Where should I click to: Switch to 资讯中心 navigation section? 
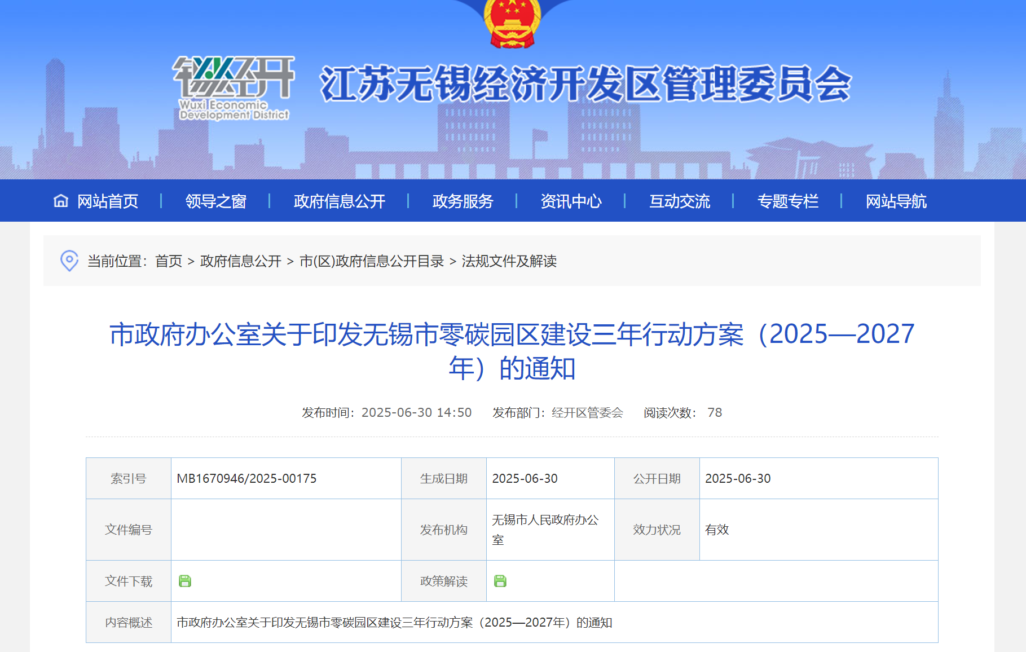(x=571, y=201)
